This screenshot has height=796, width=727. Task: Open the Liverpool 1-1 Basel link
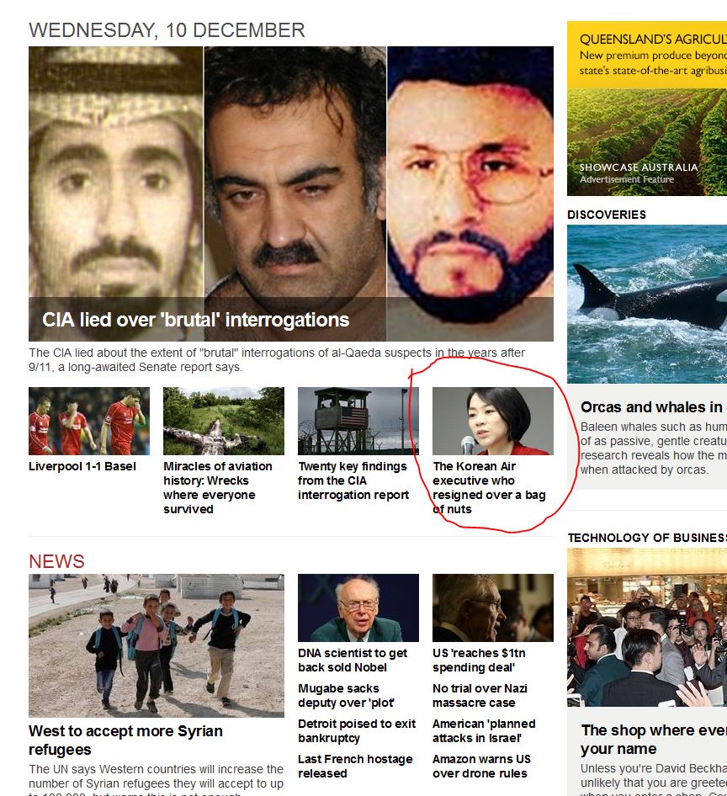click(82, 466)
